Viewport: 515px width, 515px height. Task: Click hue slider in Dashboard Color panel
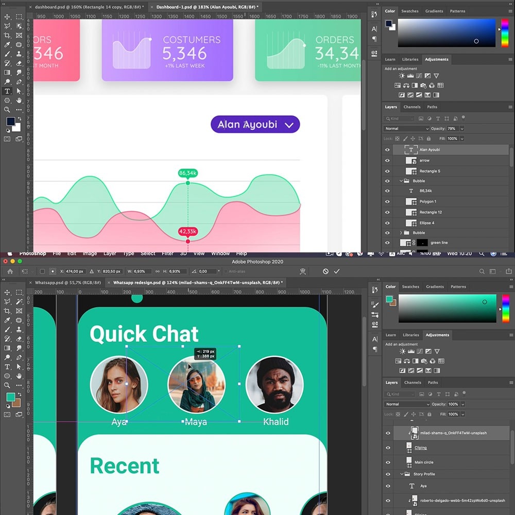(x=505, y=33)
